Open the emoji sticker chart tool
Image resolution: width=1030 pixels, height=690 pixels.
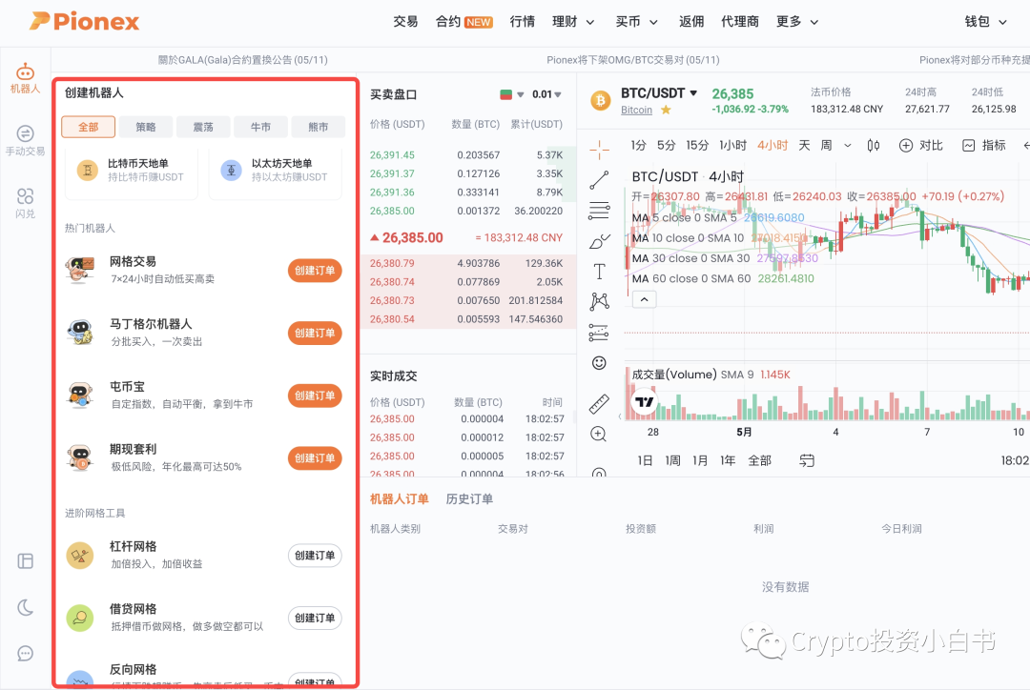click(599, 363)
